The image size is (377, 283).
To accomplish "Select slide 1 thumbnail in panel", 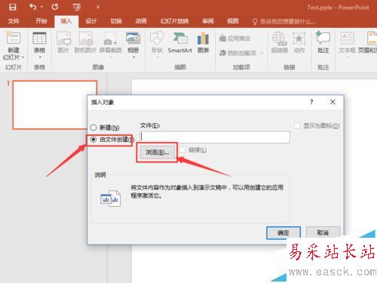I will pyautogui.click(x=55, y=105).
